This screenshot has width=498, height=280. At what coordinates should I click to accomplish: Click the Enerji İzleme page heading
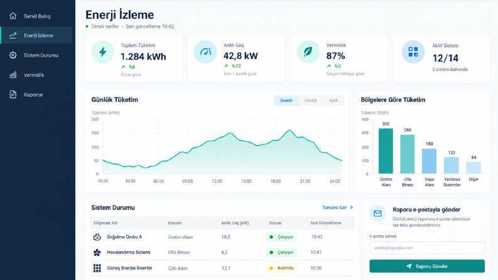point(120,14)
